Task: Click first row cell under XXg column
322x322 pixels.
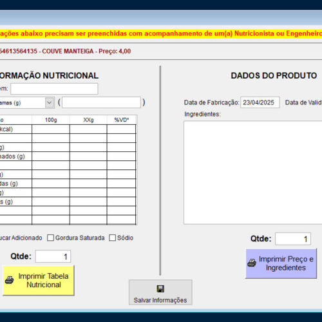Action: point(88,129)
